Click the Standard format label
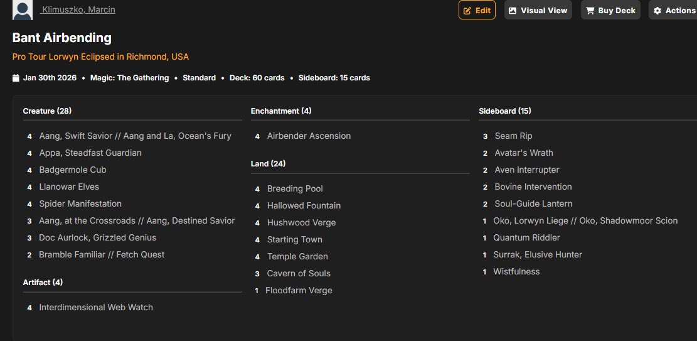This screenshot has height=341, width=697. pos(199,78)
